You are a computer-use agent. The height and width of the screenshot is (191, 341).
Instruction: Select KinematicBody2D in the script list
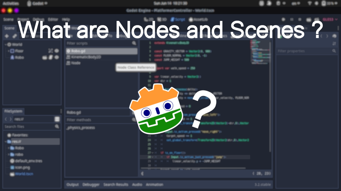click(x=102, y=57)
